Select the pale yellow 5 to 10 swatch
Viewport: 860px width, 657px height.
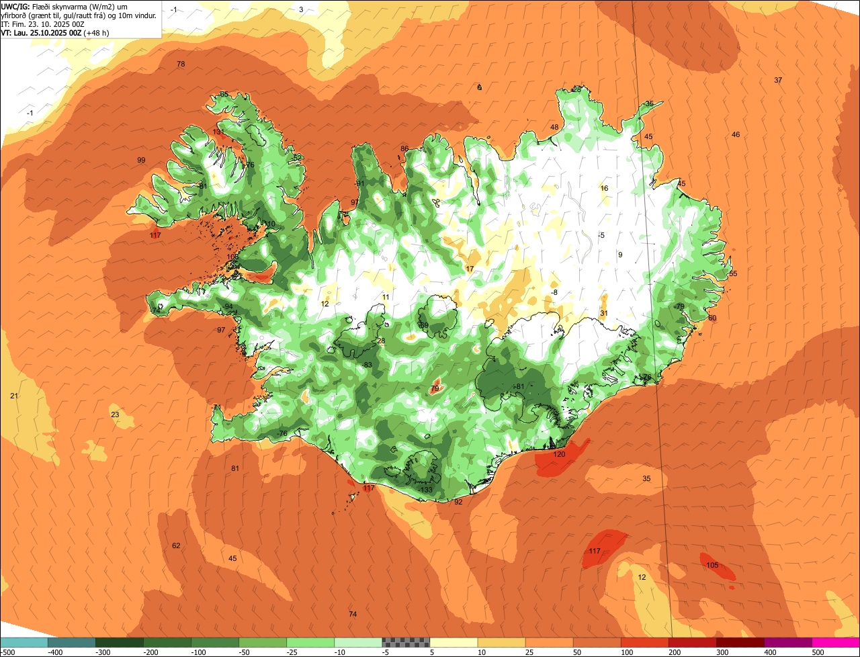(454, 642)
